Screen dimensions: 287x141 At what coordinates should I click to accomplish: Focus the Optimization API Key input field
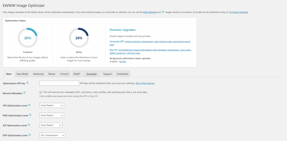point(59,83)
